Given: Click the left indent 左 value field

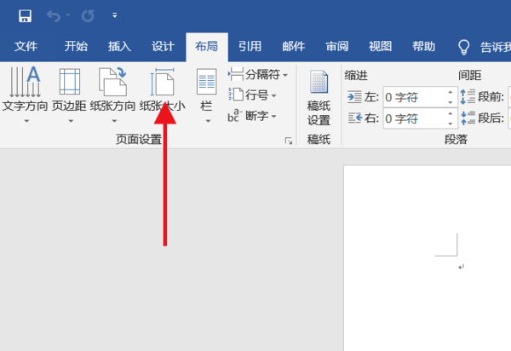Looking at the screenshot, I should (414, 97).
